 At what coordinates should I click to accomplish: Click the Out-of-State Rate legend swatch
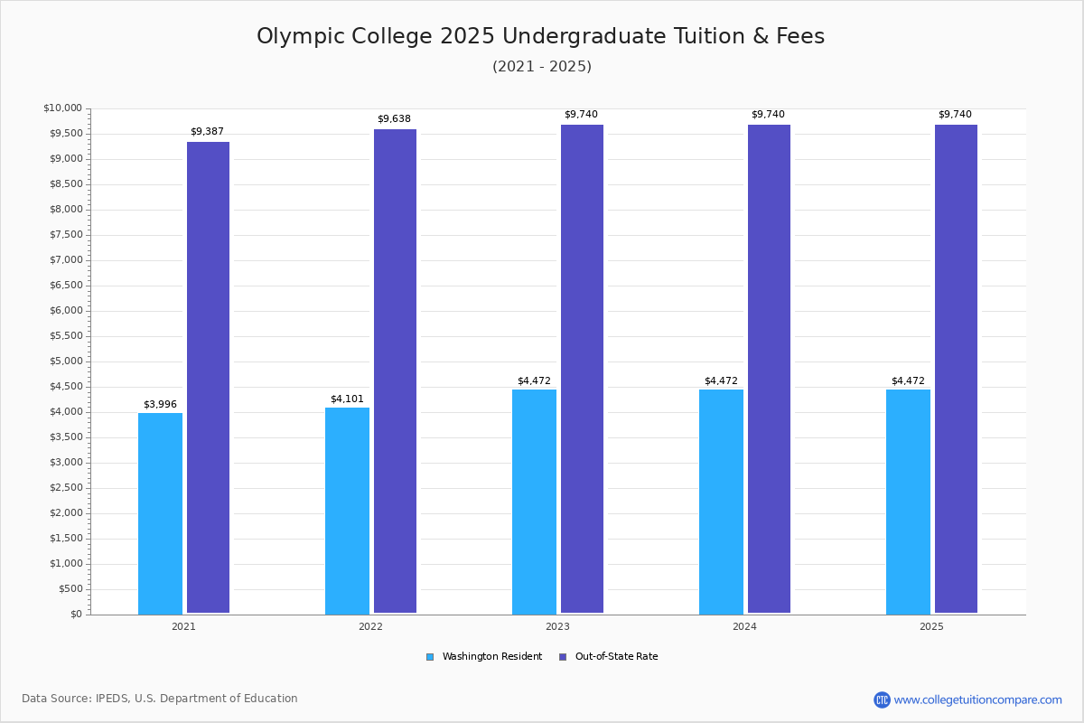point(563,657)
